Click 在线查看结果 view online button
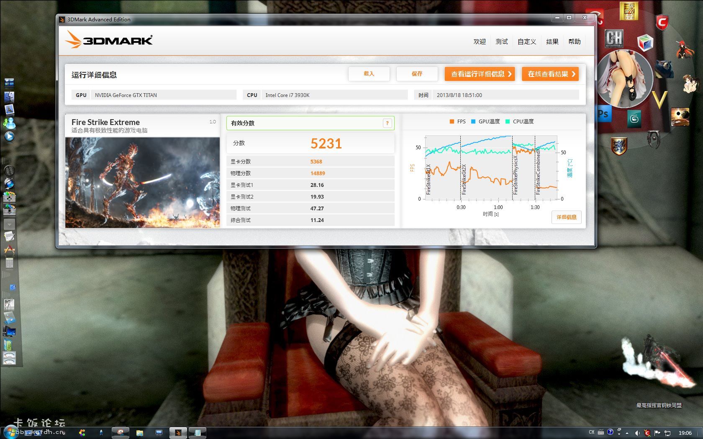 pos(550,74)
